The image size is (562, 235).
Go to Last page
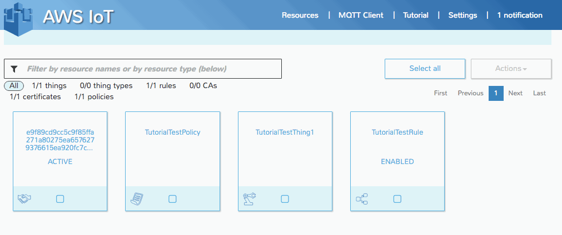coord(539,93)
